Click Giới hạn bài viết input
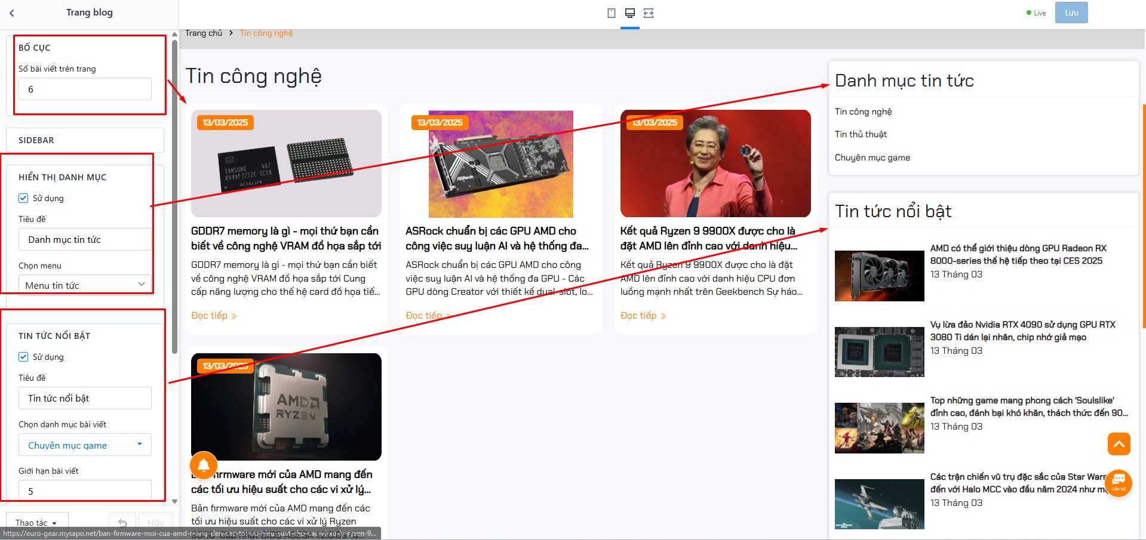Screen dimensions: 1146x540 point(85,490)
